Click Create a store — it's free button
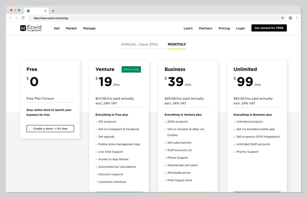 pos(50,129)
